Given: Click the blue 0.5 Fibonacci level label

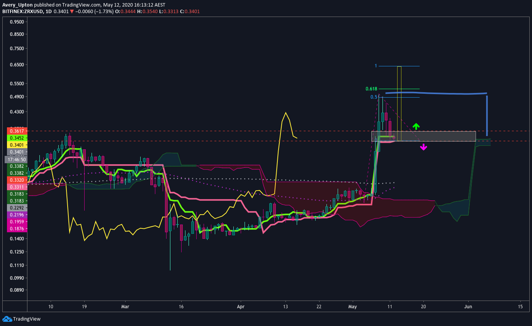Looking at the screenshot, I should click(374, 97).
